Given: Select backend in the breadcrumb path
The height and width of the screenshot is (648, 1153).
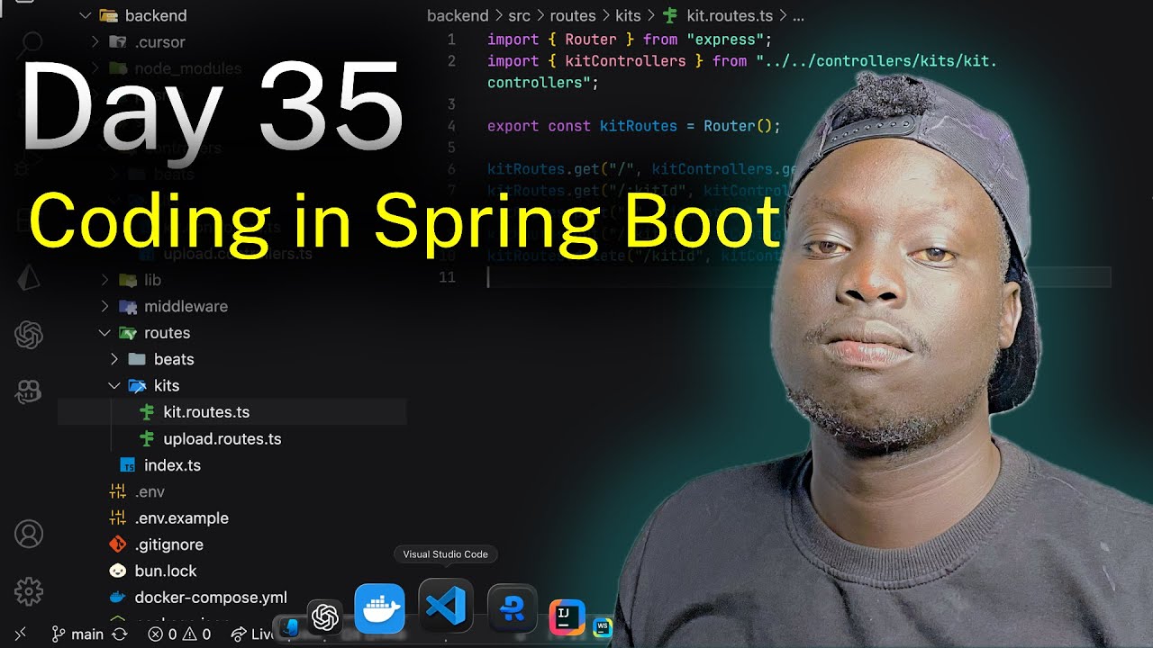Looking at the screenshot, I should 458,15.
